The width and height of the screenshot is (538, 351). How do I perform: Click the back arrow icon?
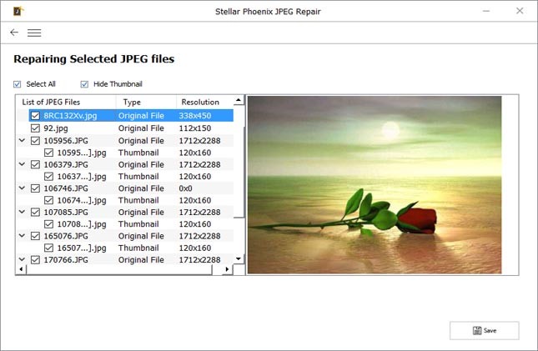[x=14, y=33]
